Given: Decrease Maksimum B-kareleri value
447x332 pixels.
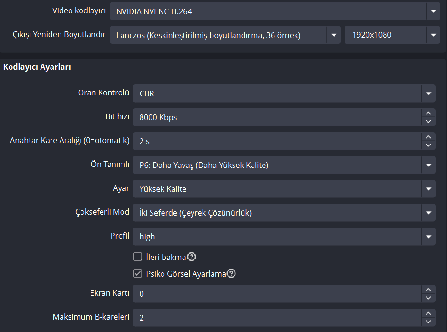Looking at the screenshot, I should pyautogui.click(x=428, y=322).
